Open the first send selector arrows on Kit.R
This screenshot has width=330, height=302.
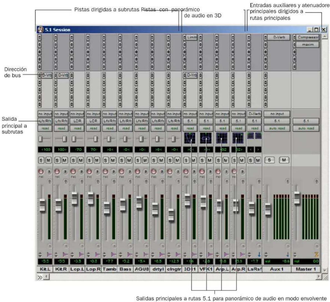point(56,75)
